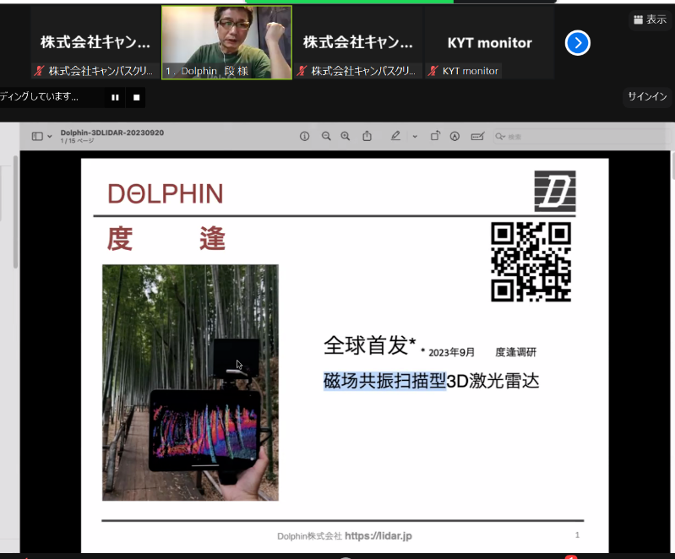The image size is (675, 559).
Task: Show next participants with the blue arrow
Action: [577, 43]
